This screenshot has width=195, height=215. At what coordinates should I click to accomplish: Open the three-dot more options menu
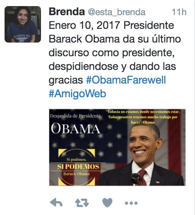(131, 203)
